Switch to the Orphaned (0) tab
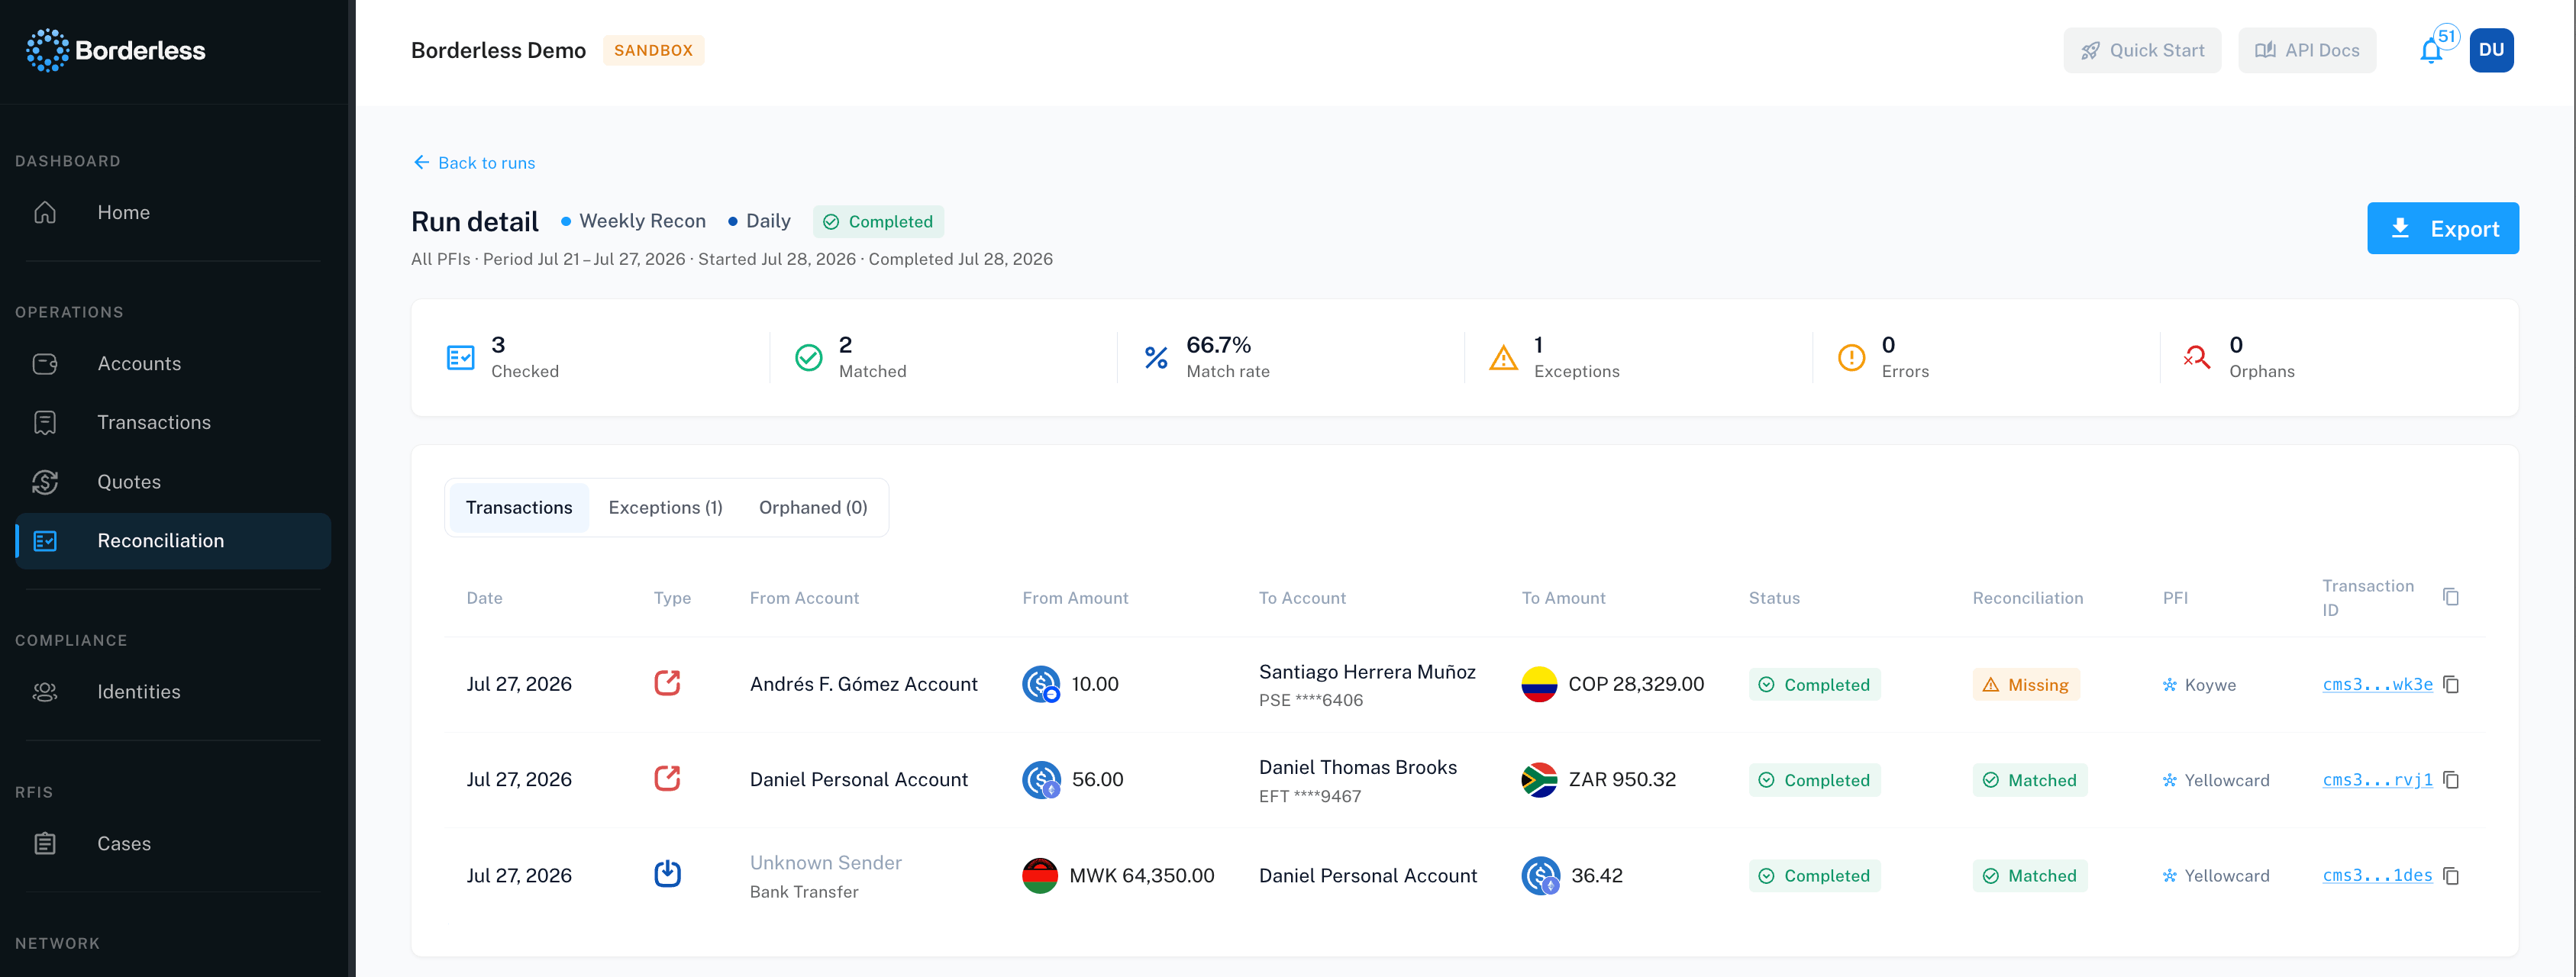 (813, 507)
